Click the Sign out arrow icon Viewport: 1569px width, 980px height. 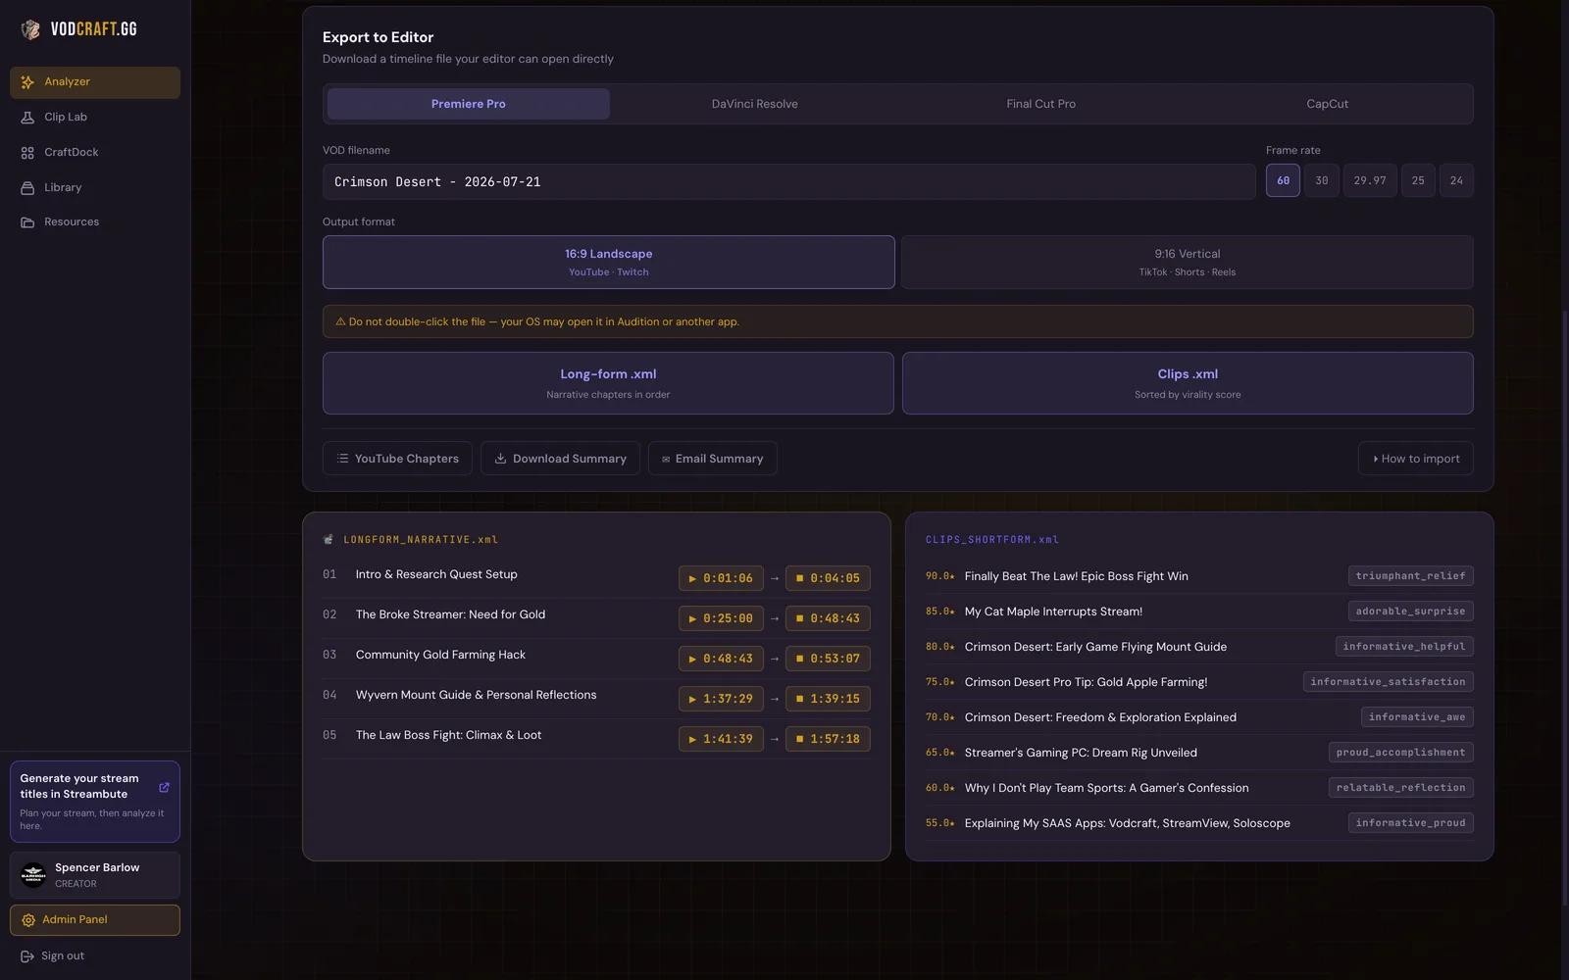click(x=27, y=956)
